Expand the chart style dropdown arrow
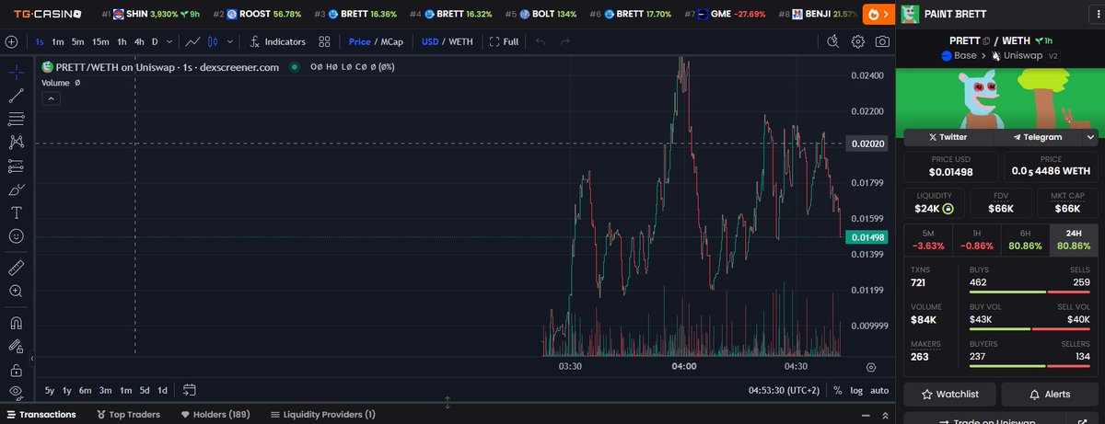Screen dimensions: 1105x424 [229, 41]
